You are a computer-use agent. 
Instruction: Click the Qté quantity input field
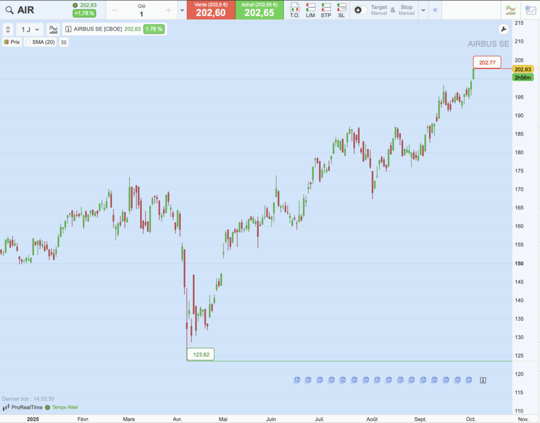click(x=141, y=14)
